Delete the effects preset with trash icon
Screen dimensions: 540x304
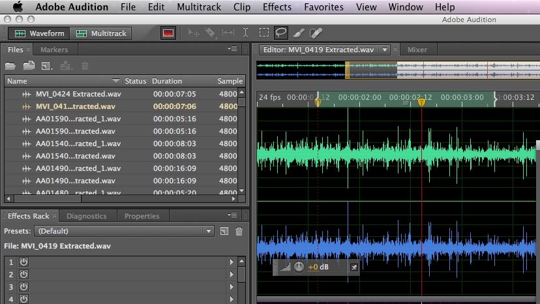[x=239, y=231]
